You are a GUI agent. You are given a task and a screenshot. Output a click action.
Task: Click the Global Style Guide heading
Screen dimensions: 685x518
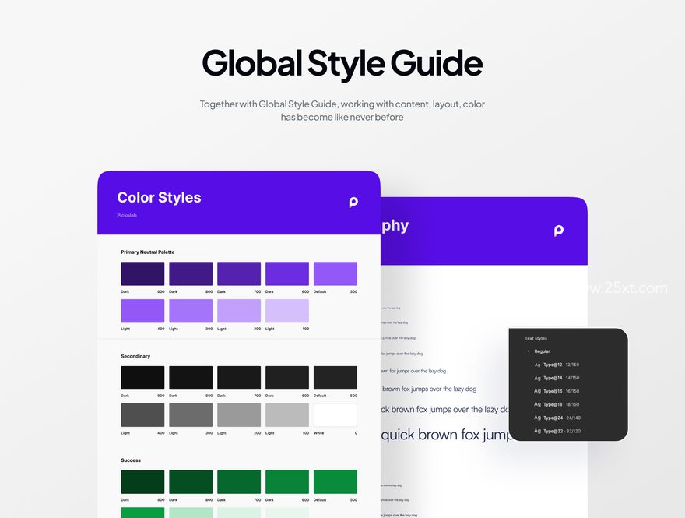coord(342,64)
